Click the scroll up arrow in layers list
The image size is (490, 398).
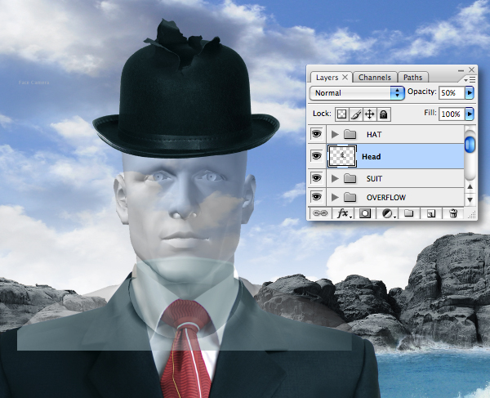pyautogui.click(x=470, y=187)
